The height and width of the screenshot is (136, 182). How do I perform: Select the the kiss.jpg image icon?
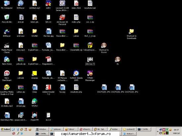[x=48, y=31]
